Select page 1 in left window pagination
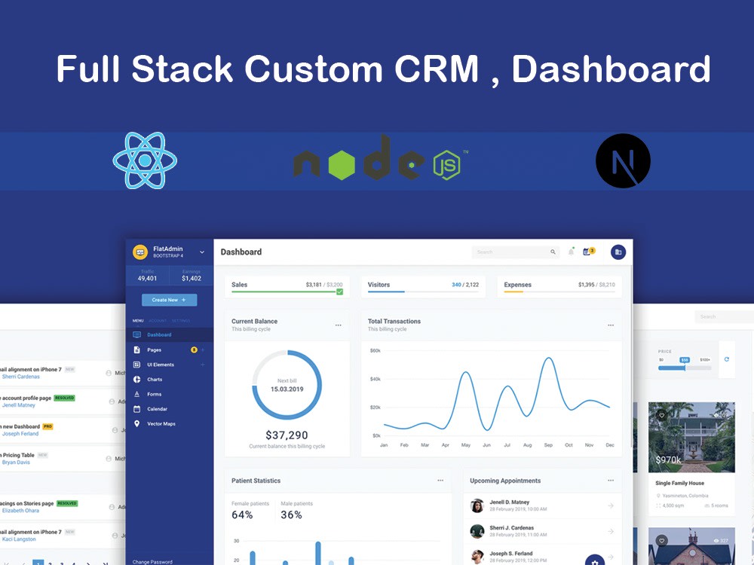This screenshot has width=754, height=565. point(38,563)
